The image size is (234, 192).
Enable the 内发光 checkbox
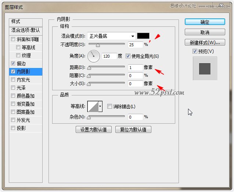tap(13, 80)
